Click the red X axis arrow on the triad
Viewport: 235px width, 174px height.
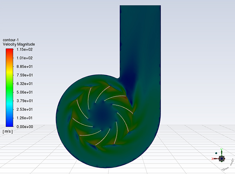click(215, 159)
